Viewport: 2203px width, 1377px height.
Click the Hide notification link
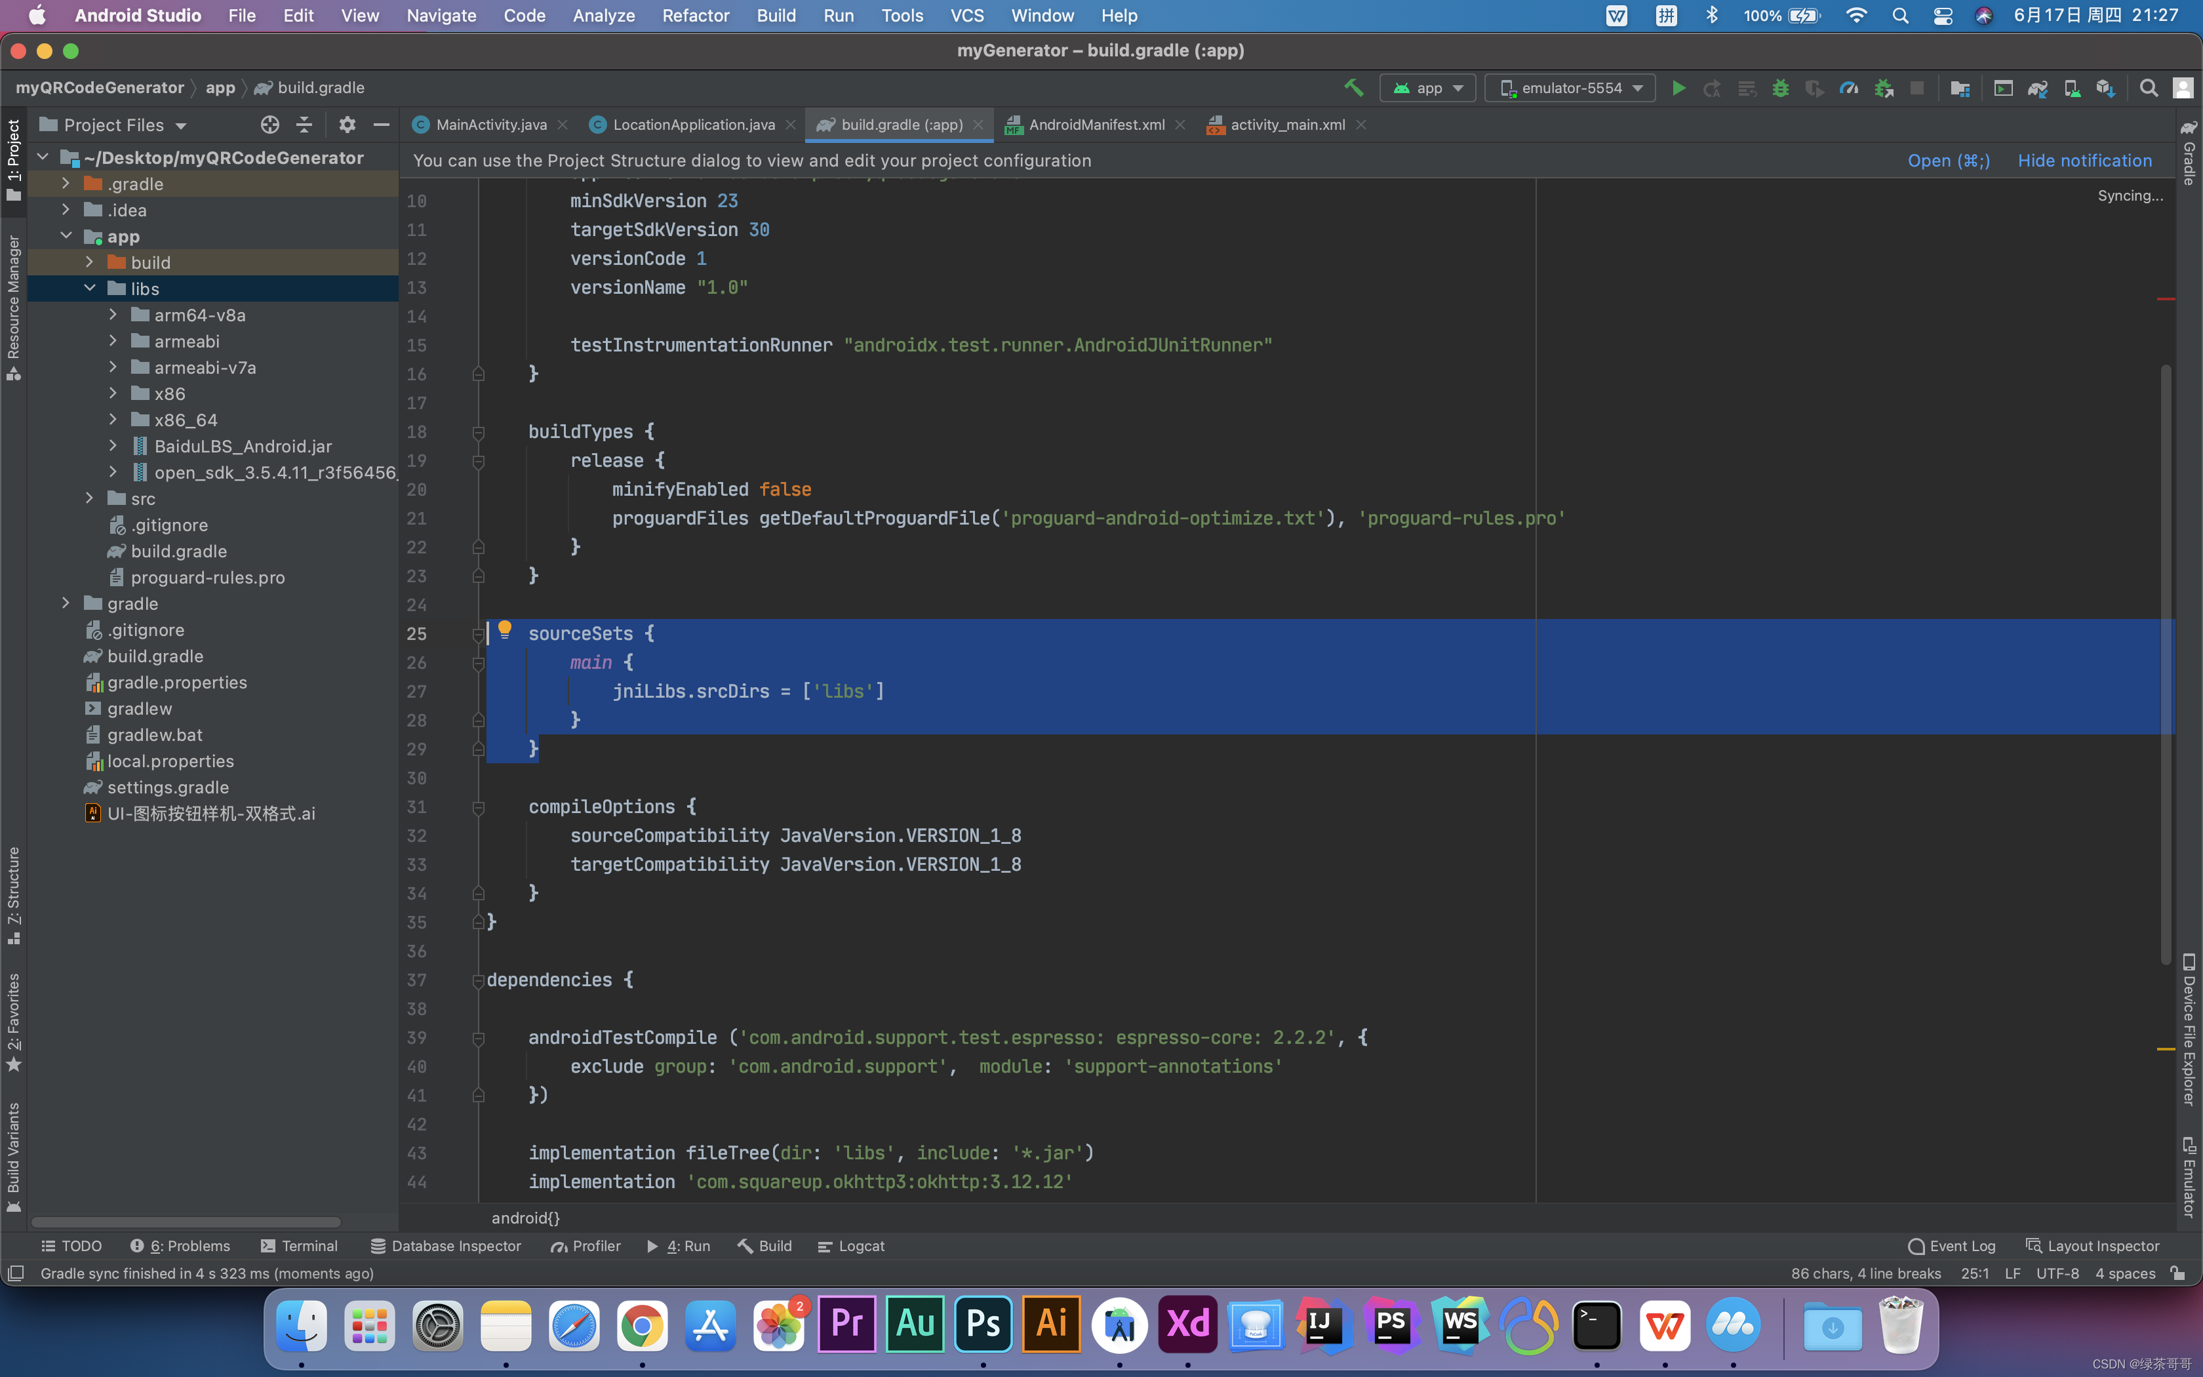(x=2085, y=160)
